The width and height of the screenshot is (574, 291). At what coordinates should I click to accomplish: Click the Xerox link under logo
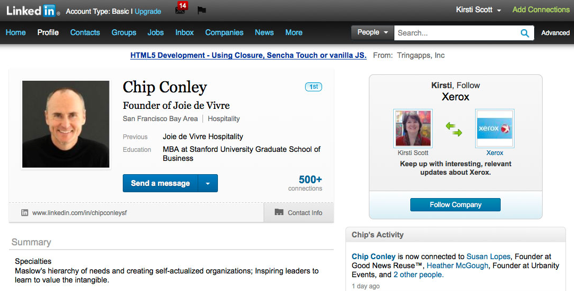(495, 153)
